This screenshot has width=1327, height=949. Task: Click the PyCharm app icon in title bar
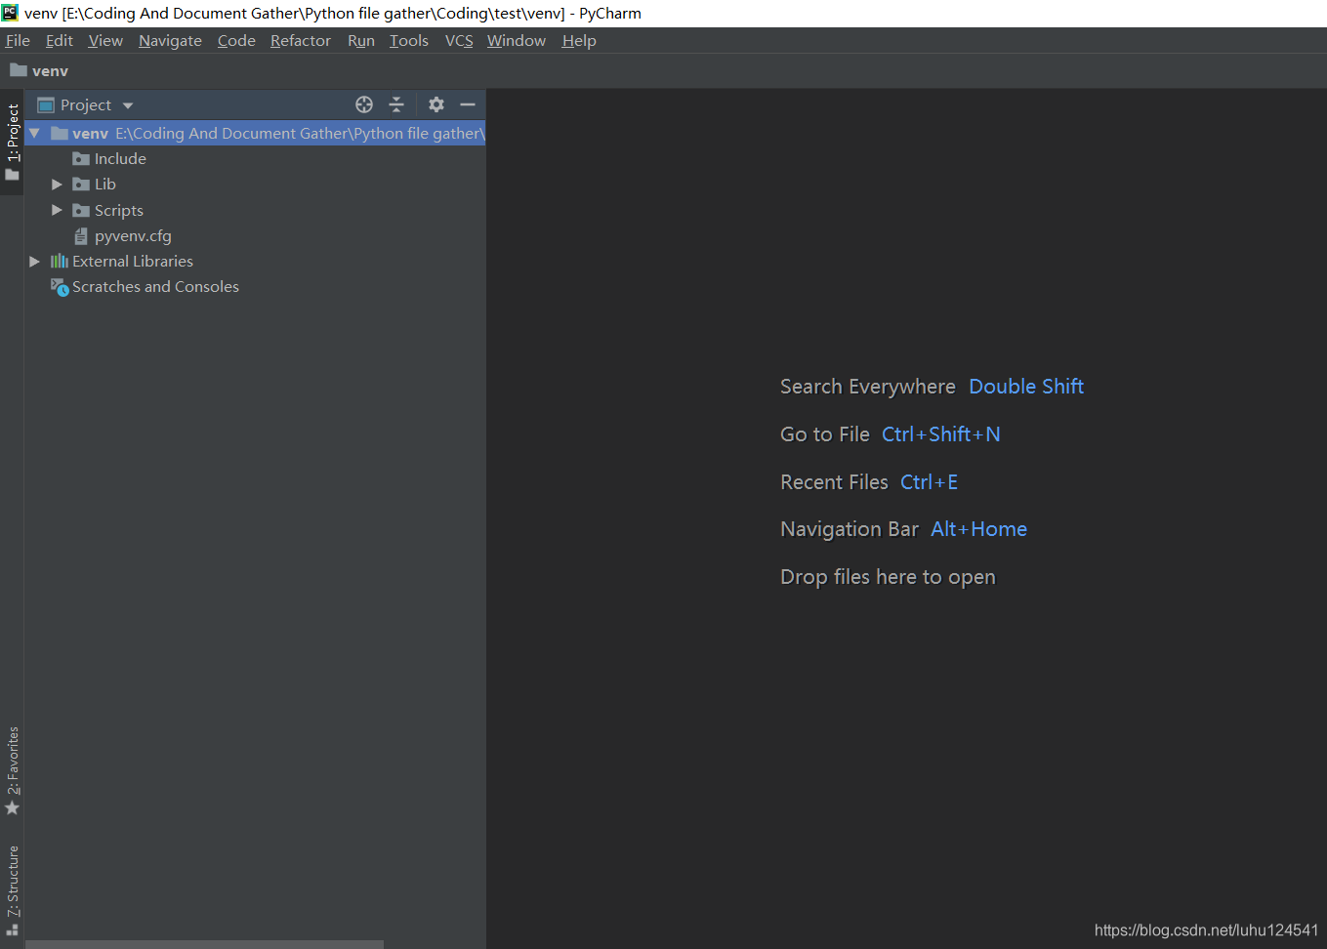pos(10,13)
